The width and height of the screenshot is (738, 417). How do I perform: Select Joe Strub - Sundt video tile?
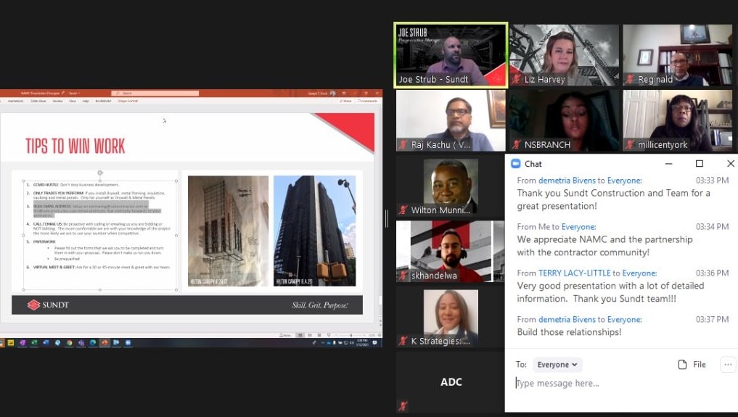click(x=451, y=55)
